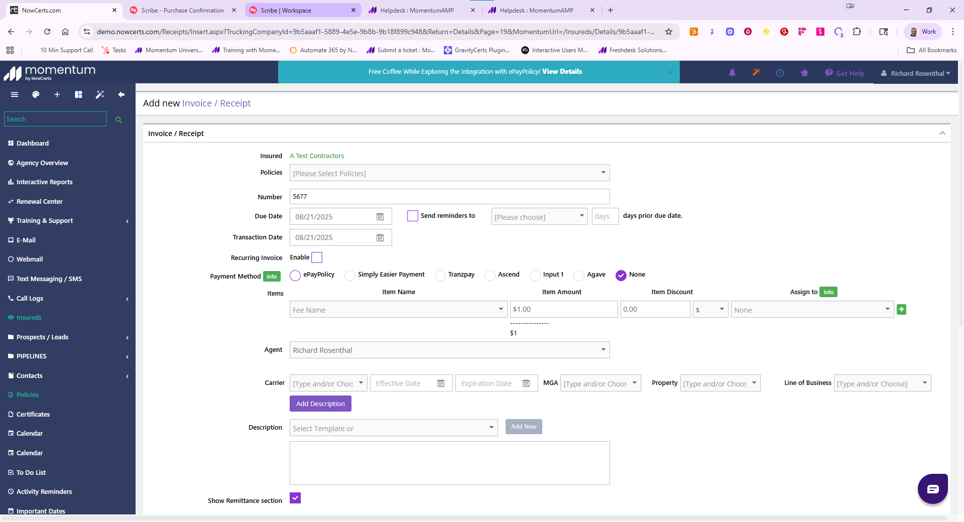The image size is (964, 522).
Task: Reload the browser page
Action: coord(47,32)
